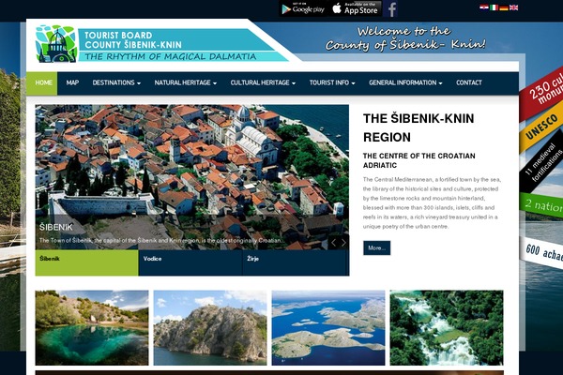Select the Vodice slider tab
Viewport: 563px width, 375px height.
click(190, 262)
